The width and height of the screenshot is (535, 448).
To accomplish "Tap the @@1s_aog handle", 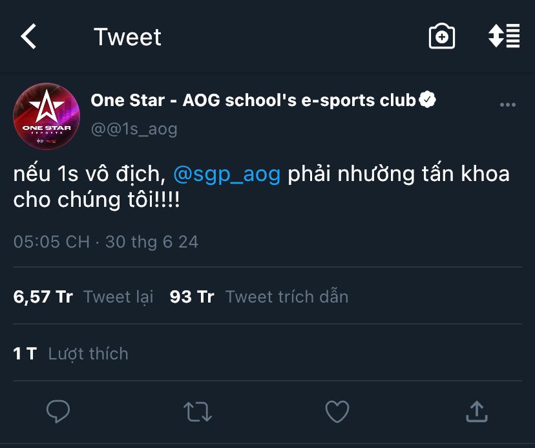I will click(x=134, y=129).
